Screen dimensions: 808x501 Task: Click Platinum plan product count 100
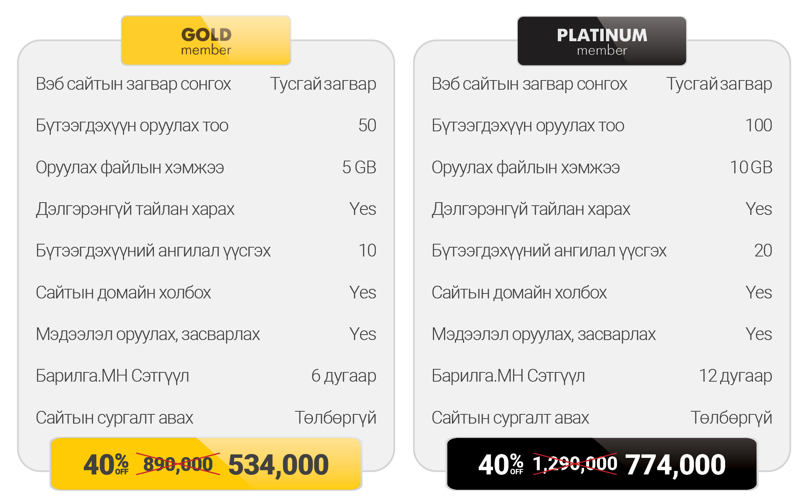pyautogui.click(x=758, y=126)
